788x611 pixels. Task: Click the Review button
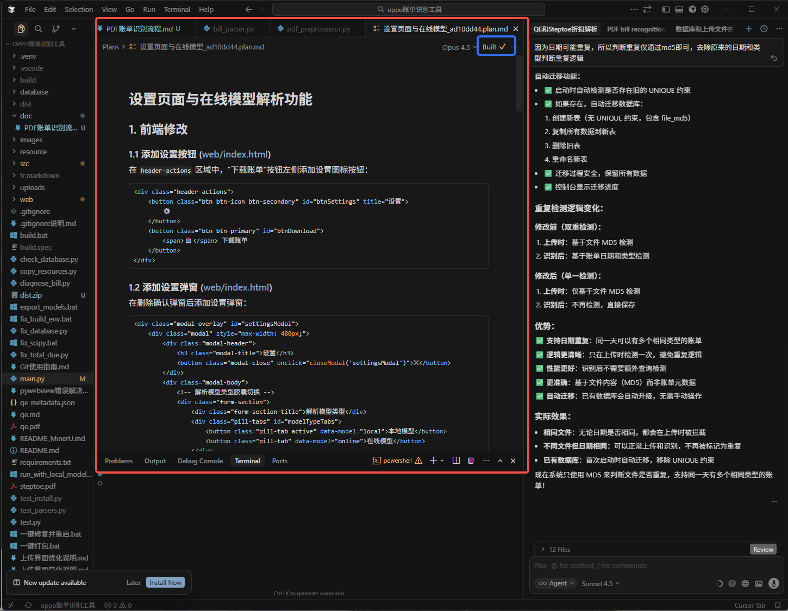point(763,549)
